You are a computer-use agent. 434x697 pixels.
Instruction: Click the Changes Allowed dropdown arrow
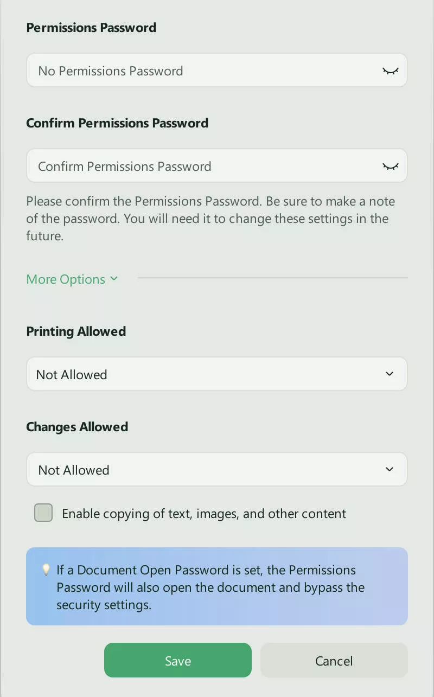389,469
